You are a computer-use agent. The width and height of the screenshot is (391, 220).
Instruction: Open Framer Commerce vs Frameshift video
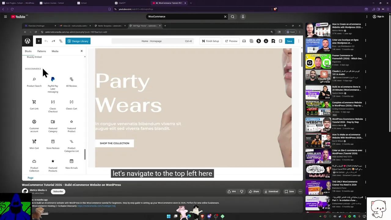pos(348,57)
